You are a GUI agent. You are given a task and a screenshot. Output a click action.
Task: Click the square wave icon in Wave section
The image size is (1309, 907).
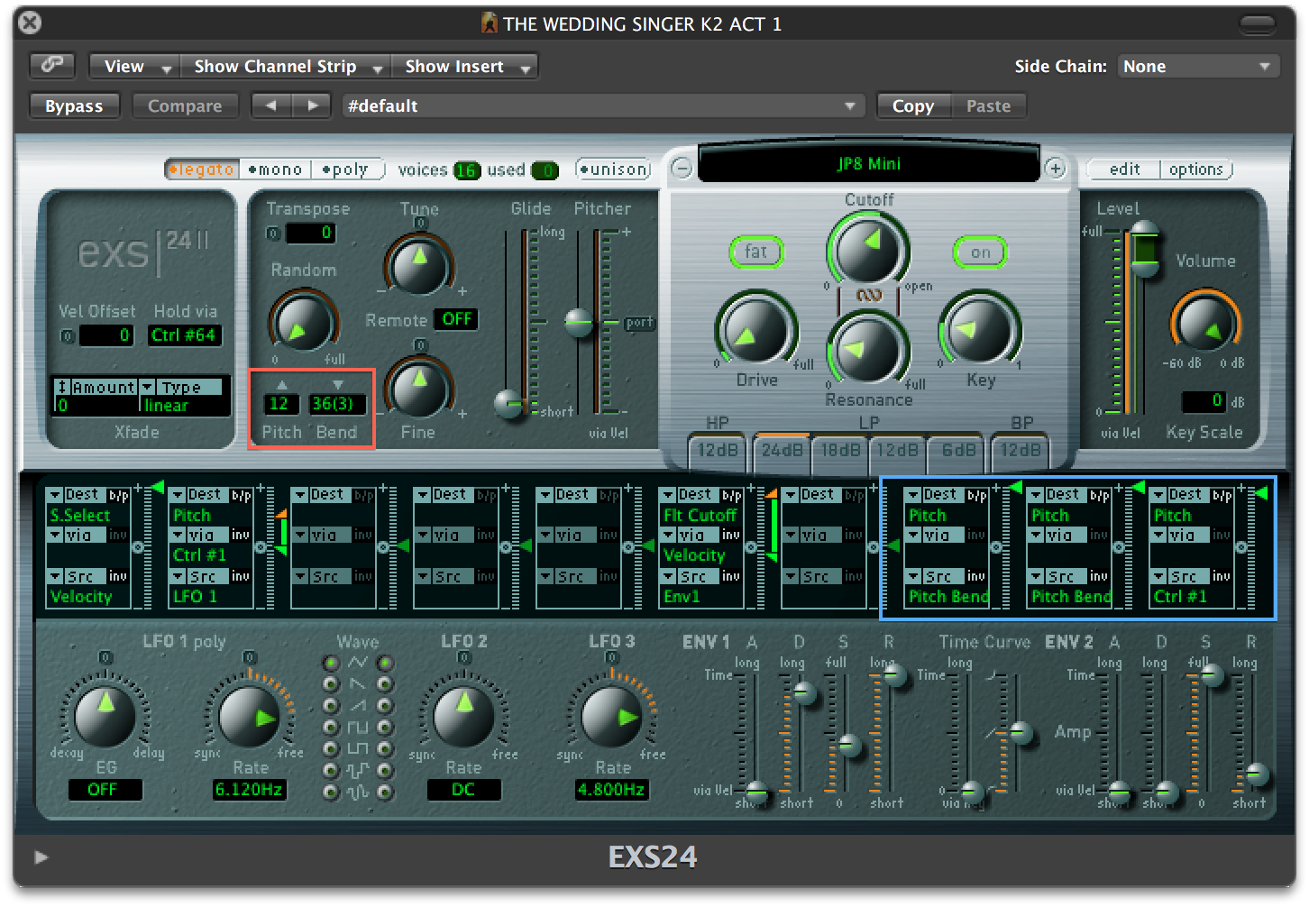point(358,727)
